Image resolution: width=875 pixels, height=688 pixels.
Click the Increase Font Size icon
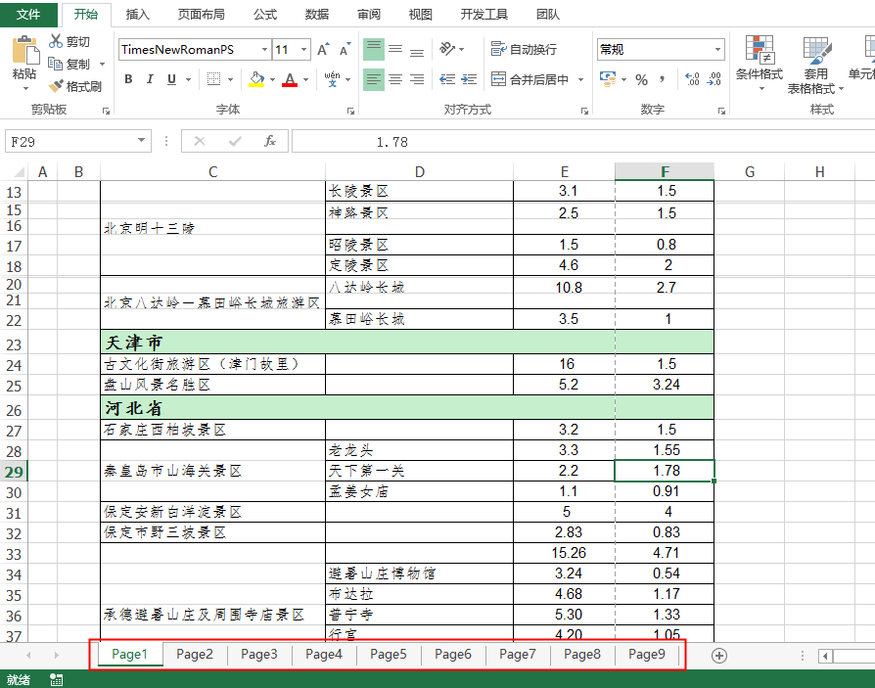(x=324, y=49)
